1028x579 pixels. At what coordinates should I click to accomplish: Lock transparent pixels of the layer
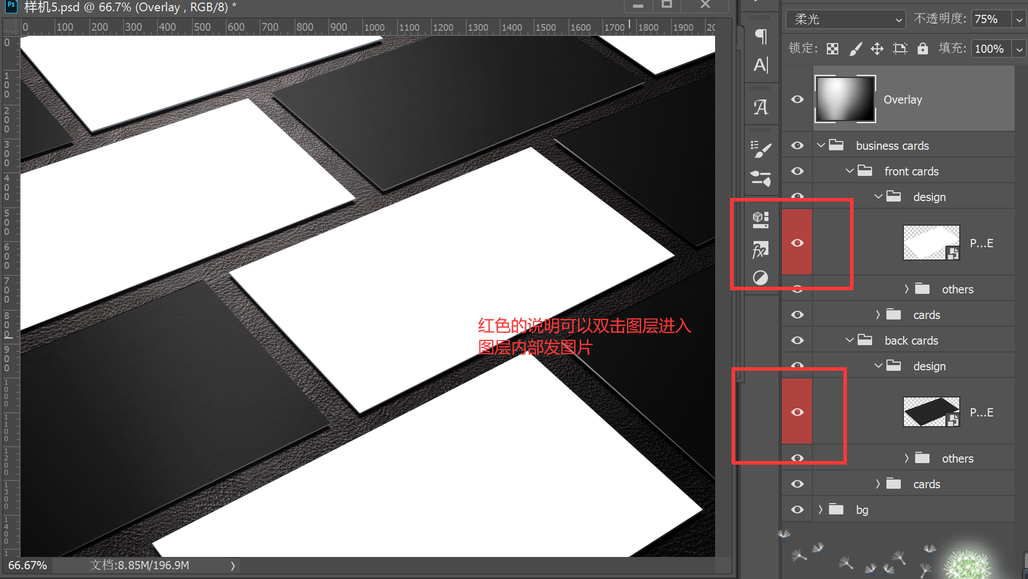tap(833, 49)
